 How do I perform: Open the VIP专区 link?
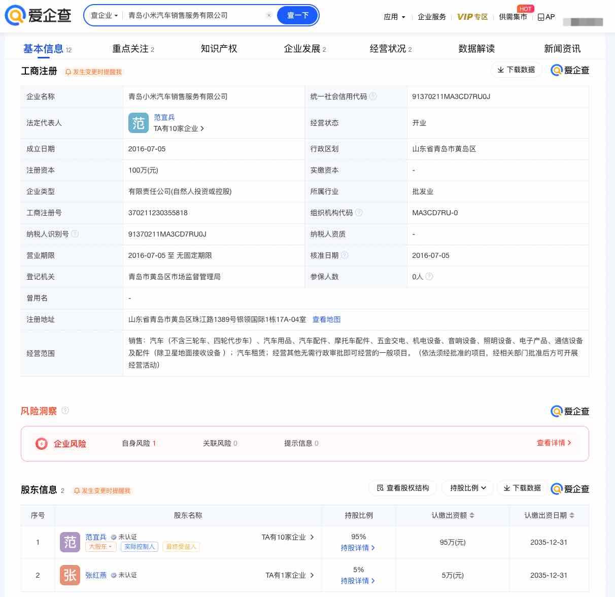tap(472, 17)
